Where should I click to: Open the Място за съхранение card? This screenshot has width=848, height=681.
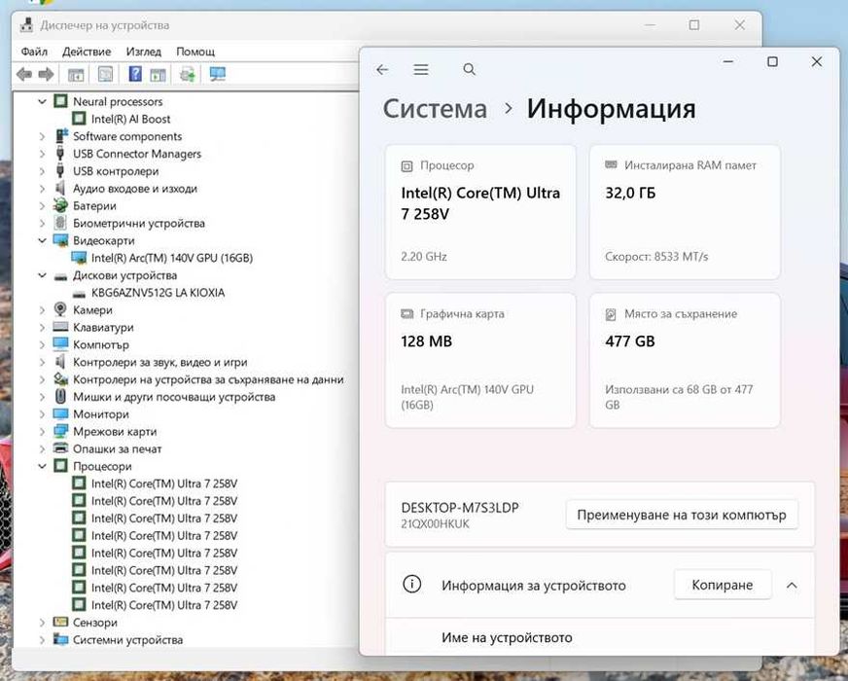point(685,360)
